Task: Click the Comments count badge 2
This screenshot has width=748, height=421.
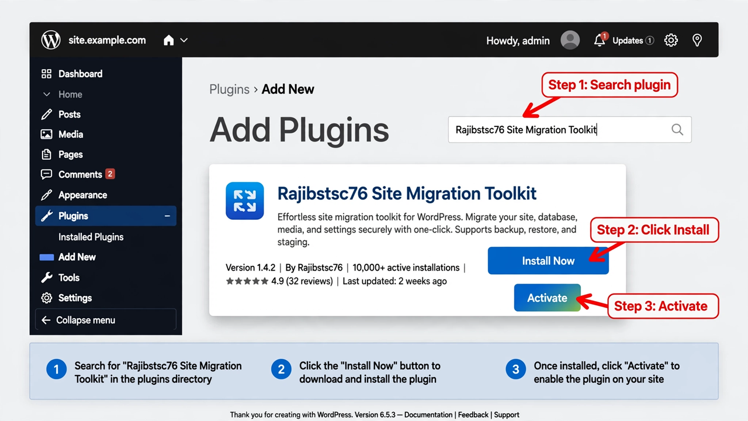Action: tap(110, 174)
